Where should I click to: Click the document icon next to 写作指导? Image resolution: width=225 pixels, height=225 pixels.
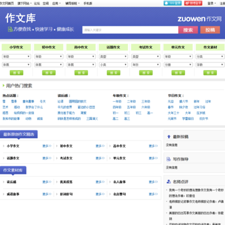point(169,159)
